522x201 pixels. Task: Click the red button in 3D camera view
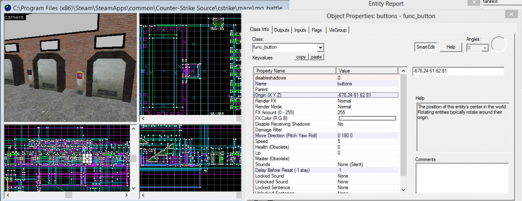tap(80, 76)
